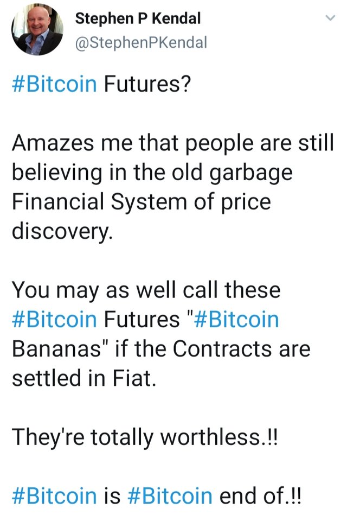Click the 'end of.!!' closing text
Screen dimensions: 347x515
259,495
